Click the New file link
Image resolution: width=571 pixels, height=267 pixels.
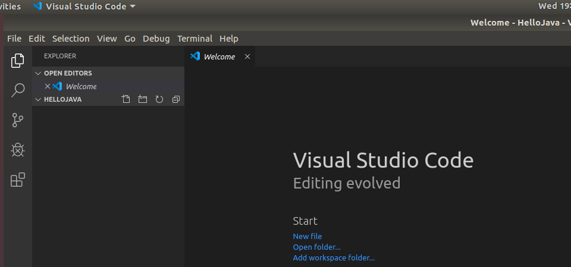tap(308, 237)
